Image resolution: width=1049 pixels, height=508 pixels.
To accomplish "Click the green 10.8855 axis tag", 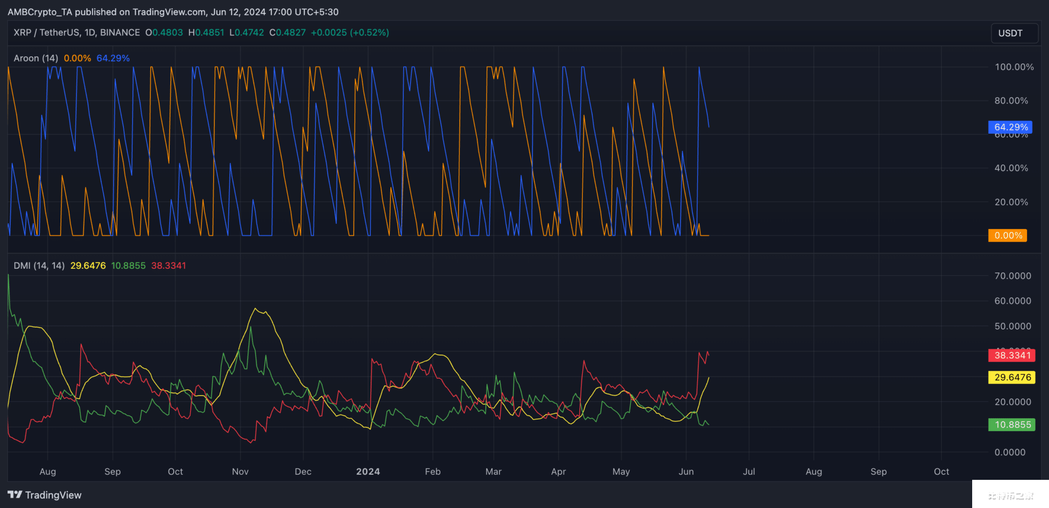I will [x=1012, y=425].
